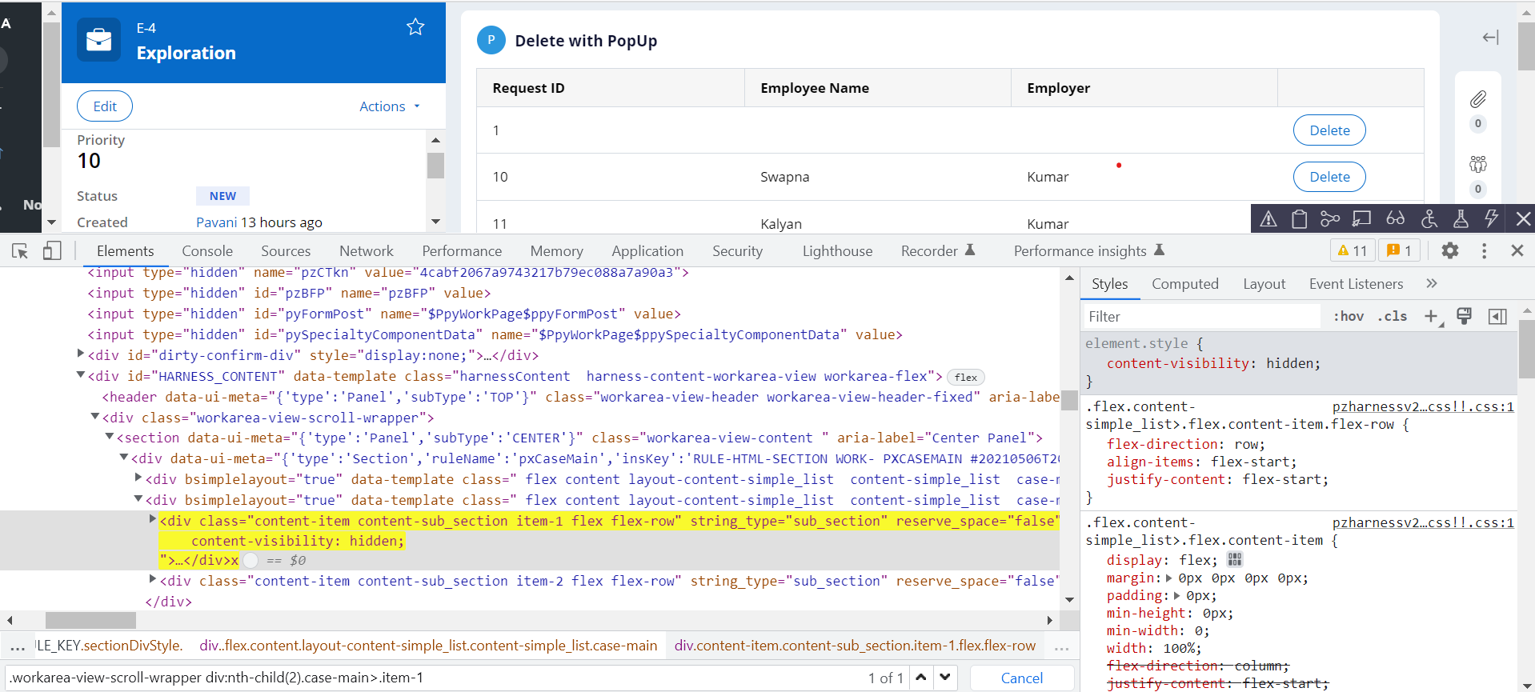Switch to the Computed styles tab
Screen dimensions: 1535x692
click(1185, 284)
